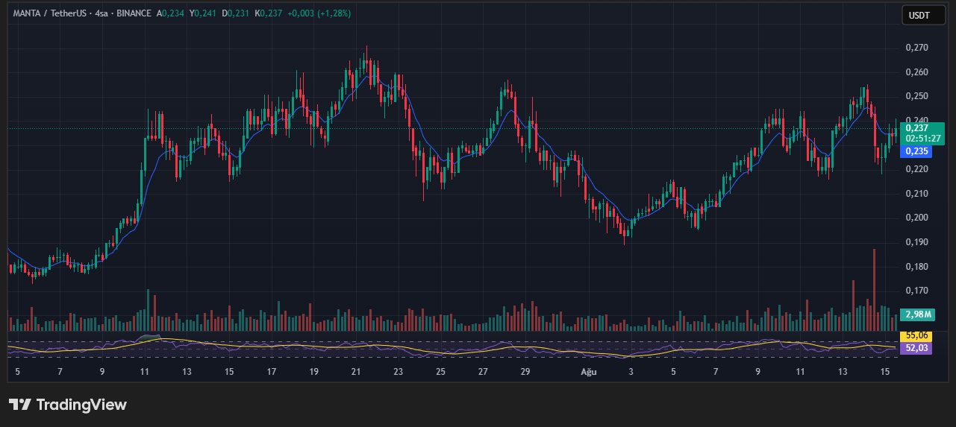
Task: Click the yellow 55,06 indicator label
Action: pyautogui.click(x=916, y=336)
